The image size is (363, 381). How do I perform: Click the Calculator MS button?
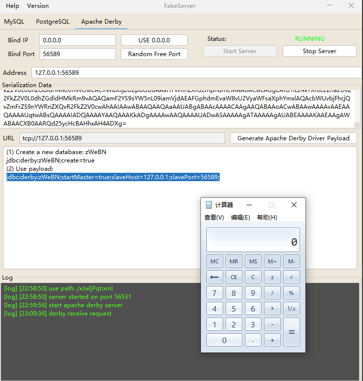tap(253, 261)
